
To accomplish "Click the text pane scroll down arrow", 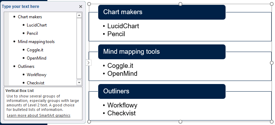I will pos(79,82).
